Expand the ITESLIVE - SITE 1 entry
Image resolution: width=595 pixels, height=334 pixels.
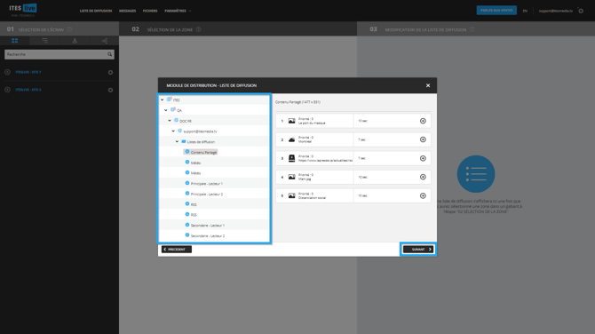pyautogui.click(x=7, y=72)
